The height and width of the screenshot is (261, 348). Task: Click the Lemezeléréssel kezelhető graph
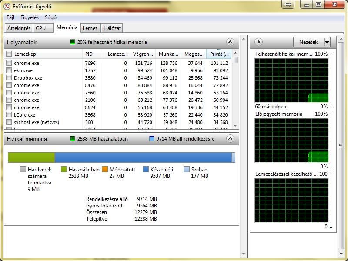(291, 200)
